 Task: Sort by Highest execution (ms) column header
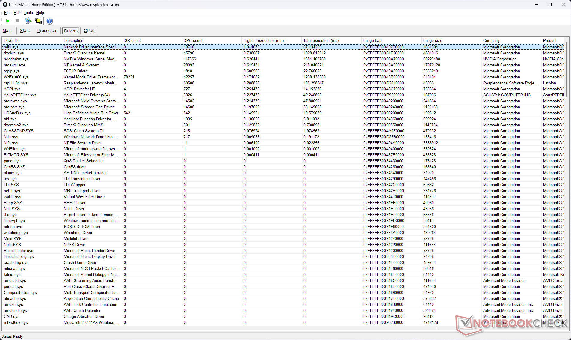click(x=263, y=40)
